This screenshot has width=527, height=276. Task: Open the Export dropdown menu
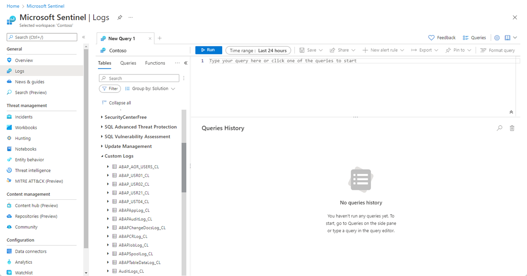click(x=425, y=50)
